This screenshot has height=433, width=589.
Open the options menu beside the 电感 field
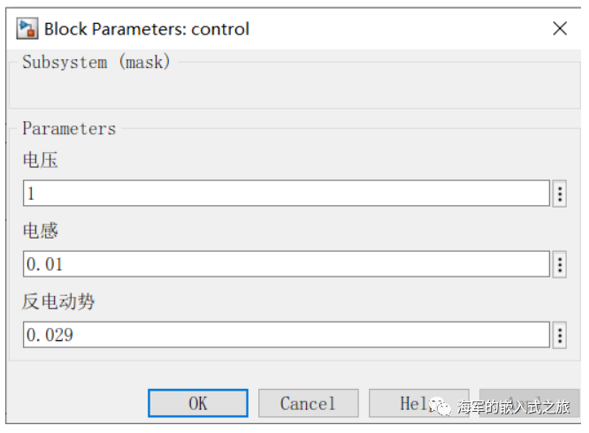[560, 264]
